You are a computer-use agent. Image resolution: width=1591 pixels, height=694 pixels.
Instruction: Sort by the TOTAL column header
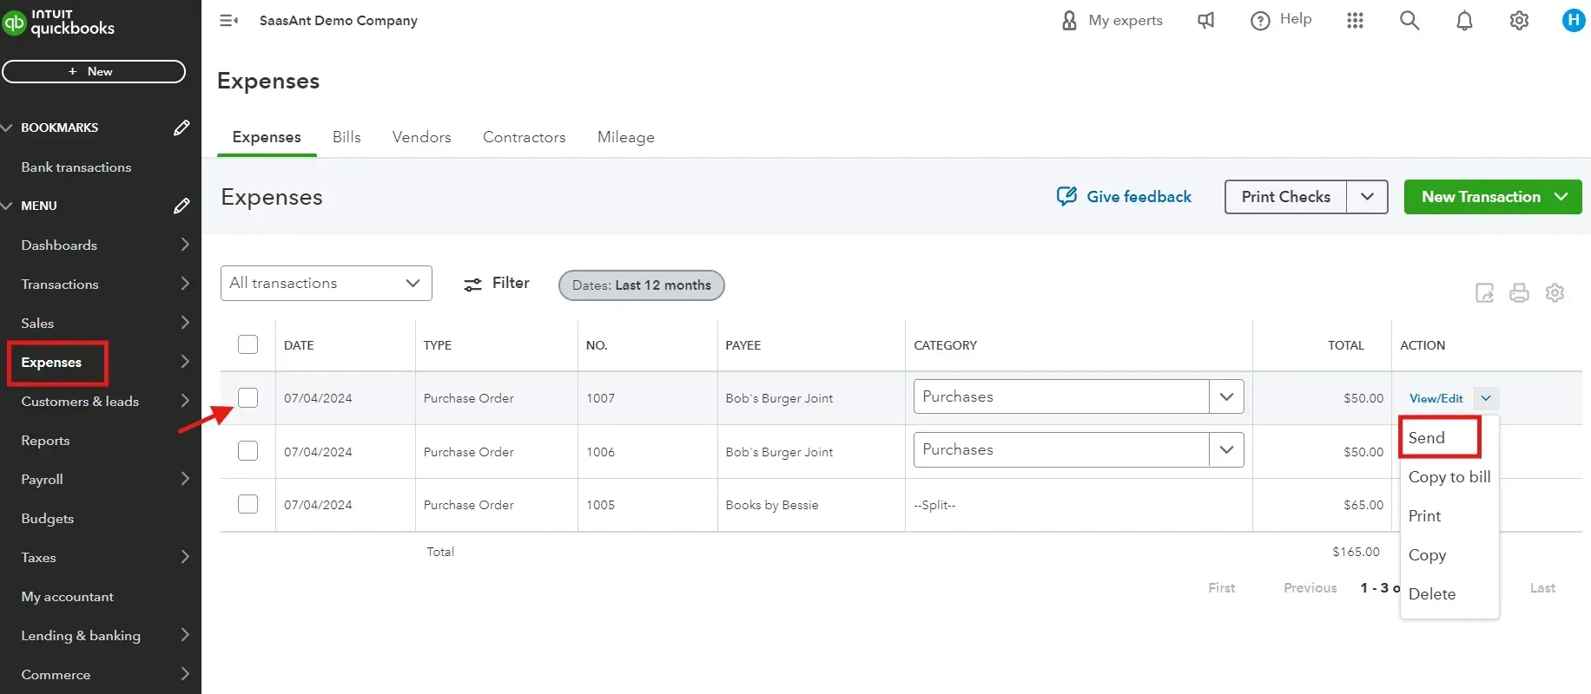[1345, 345]
